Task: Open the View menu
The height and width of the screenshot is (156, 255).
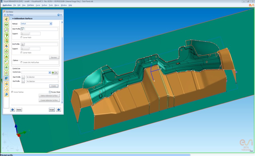Action: 24,5
